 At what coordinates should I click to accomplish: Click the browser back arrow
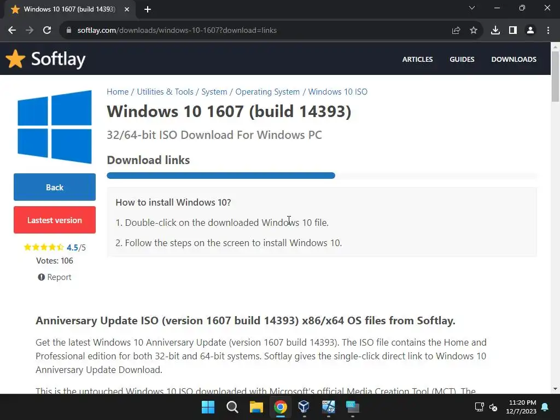(x=12, y=31)
